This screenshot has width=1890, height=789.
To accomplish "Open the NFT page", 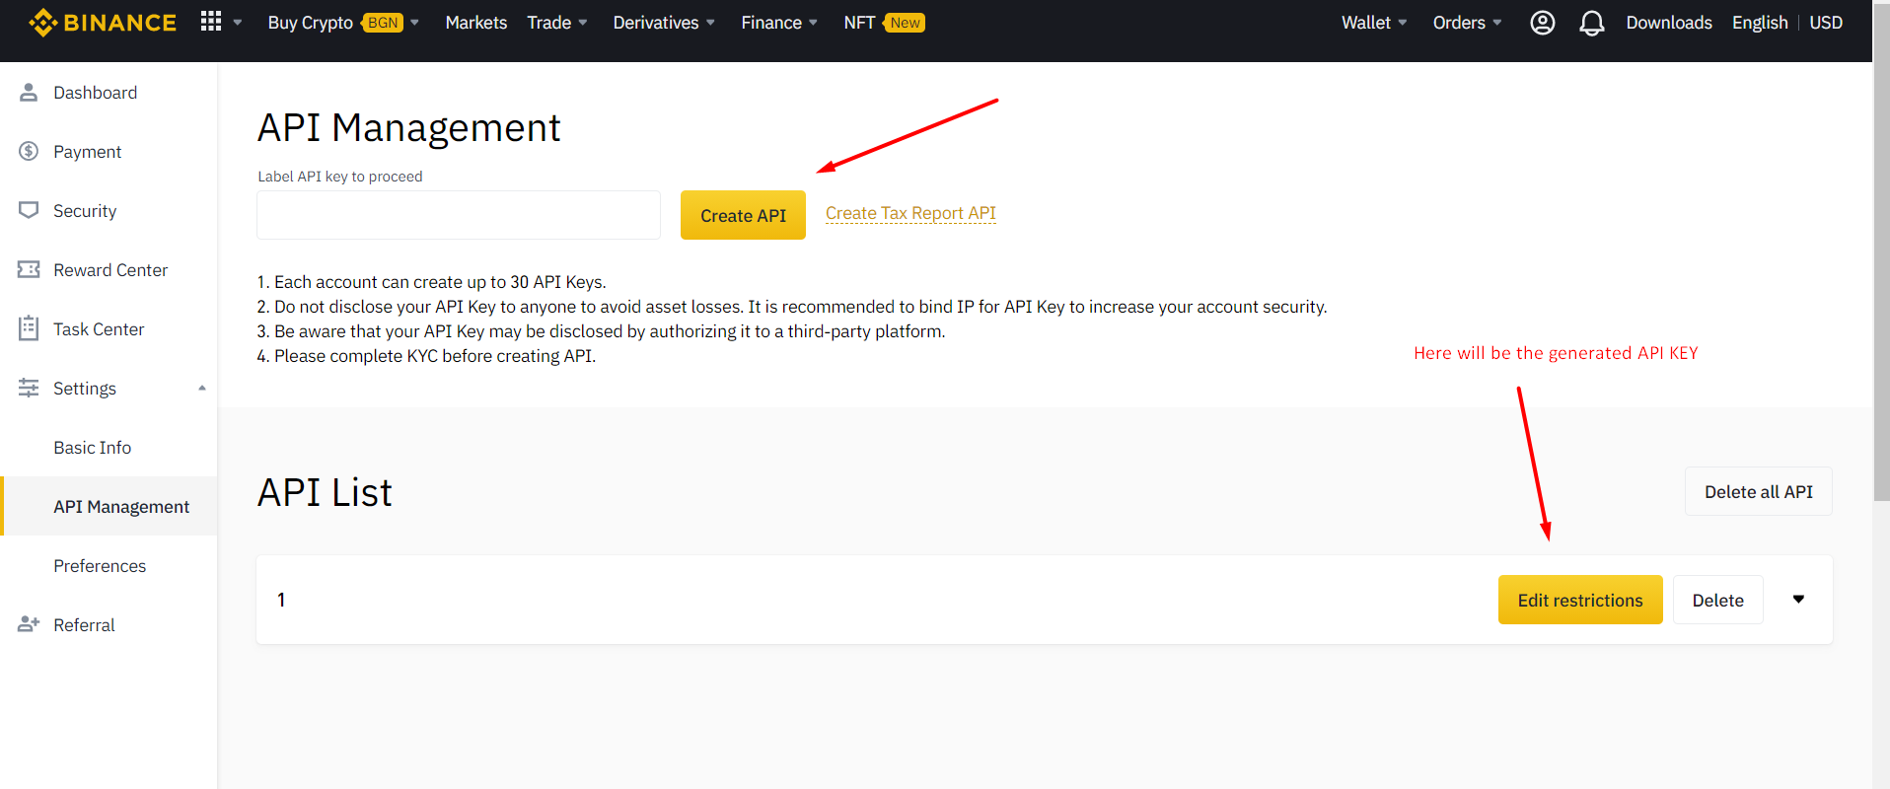I will (x=859, y=23).
